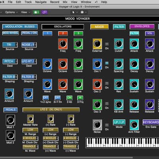This screenshot has width=159, height=159.
Task: Toggle the Osc 3 mixer On switch
Action: pyautogui.click(x=107, y=104)
